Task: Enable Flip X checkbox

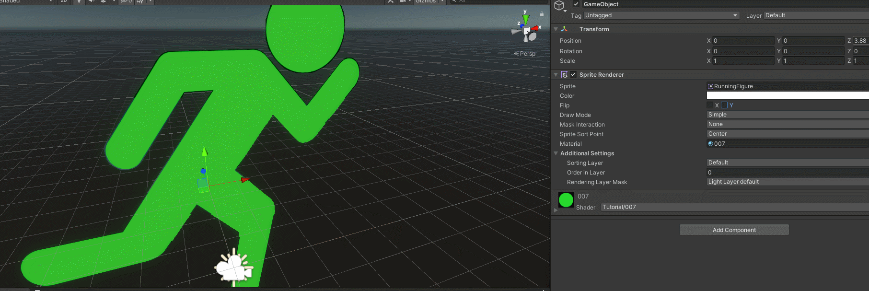Action: (x=710, y=105)
